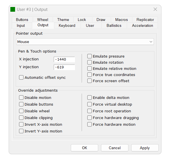The width and height of the screenshot is (169, 157).
Task: Enable Force true coordinates
Action: pyautogui.click(x=90, y=75)
